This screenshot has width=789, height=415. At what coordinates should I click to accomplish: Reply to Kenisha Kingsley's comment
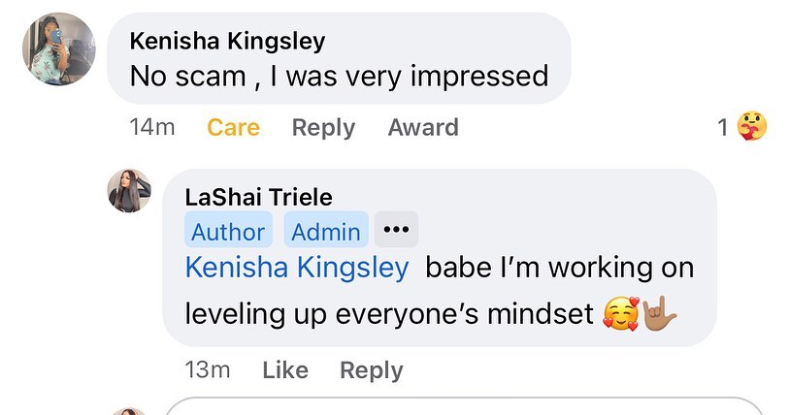pos(323,127)
